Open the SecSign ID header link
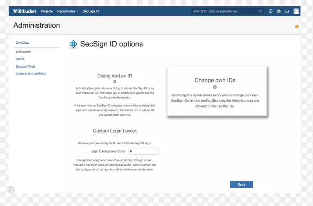The width and height of the screenshot is (313, 206). (x=91, y=11)
